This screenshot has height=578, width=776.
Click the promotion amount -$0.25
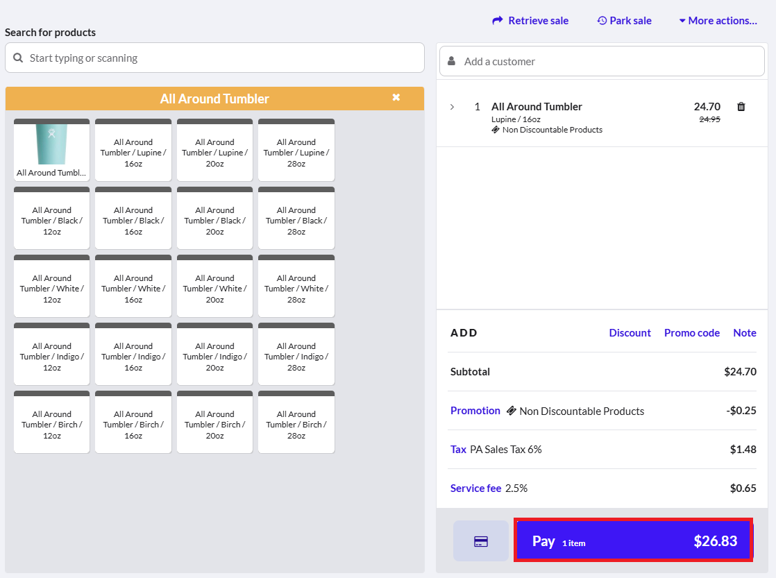[741, 410]
